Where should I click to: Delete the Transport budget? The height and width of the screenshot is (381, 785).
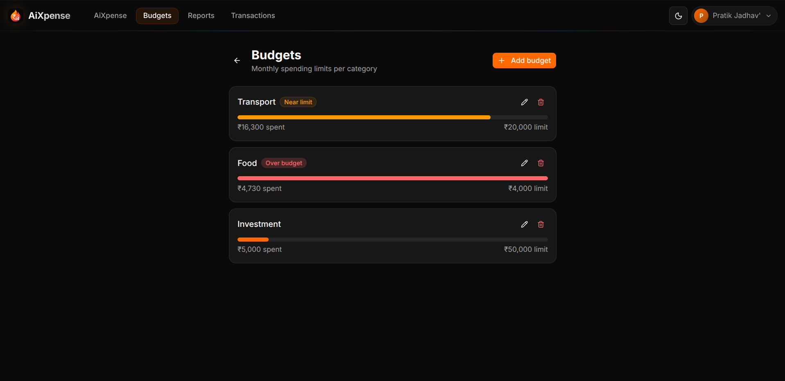(541, 102)
